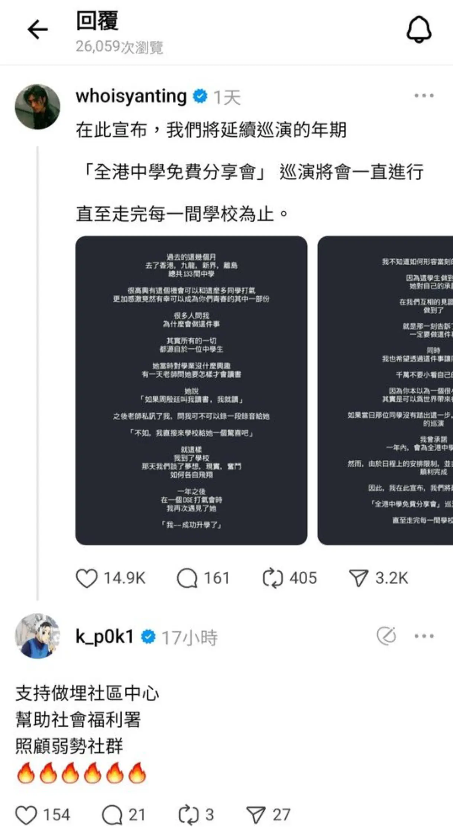Open the k_p0k1 username link
Viewport: 453px width, 828px height.
[104, 636]
